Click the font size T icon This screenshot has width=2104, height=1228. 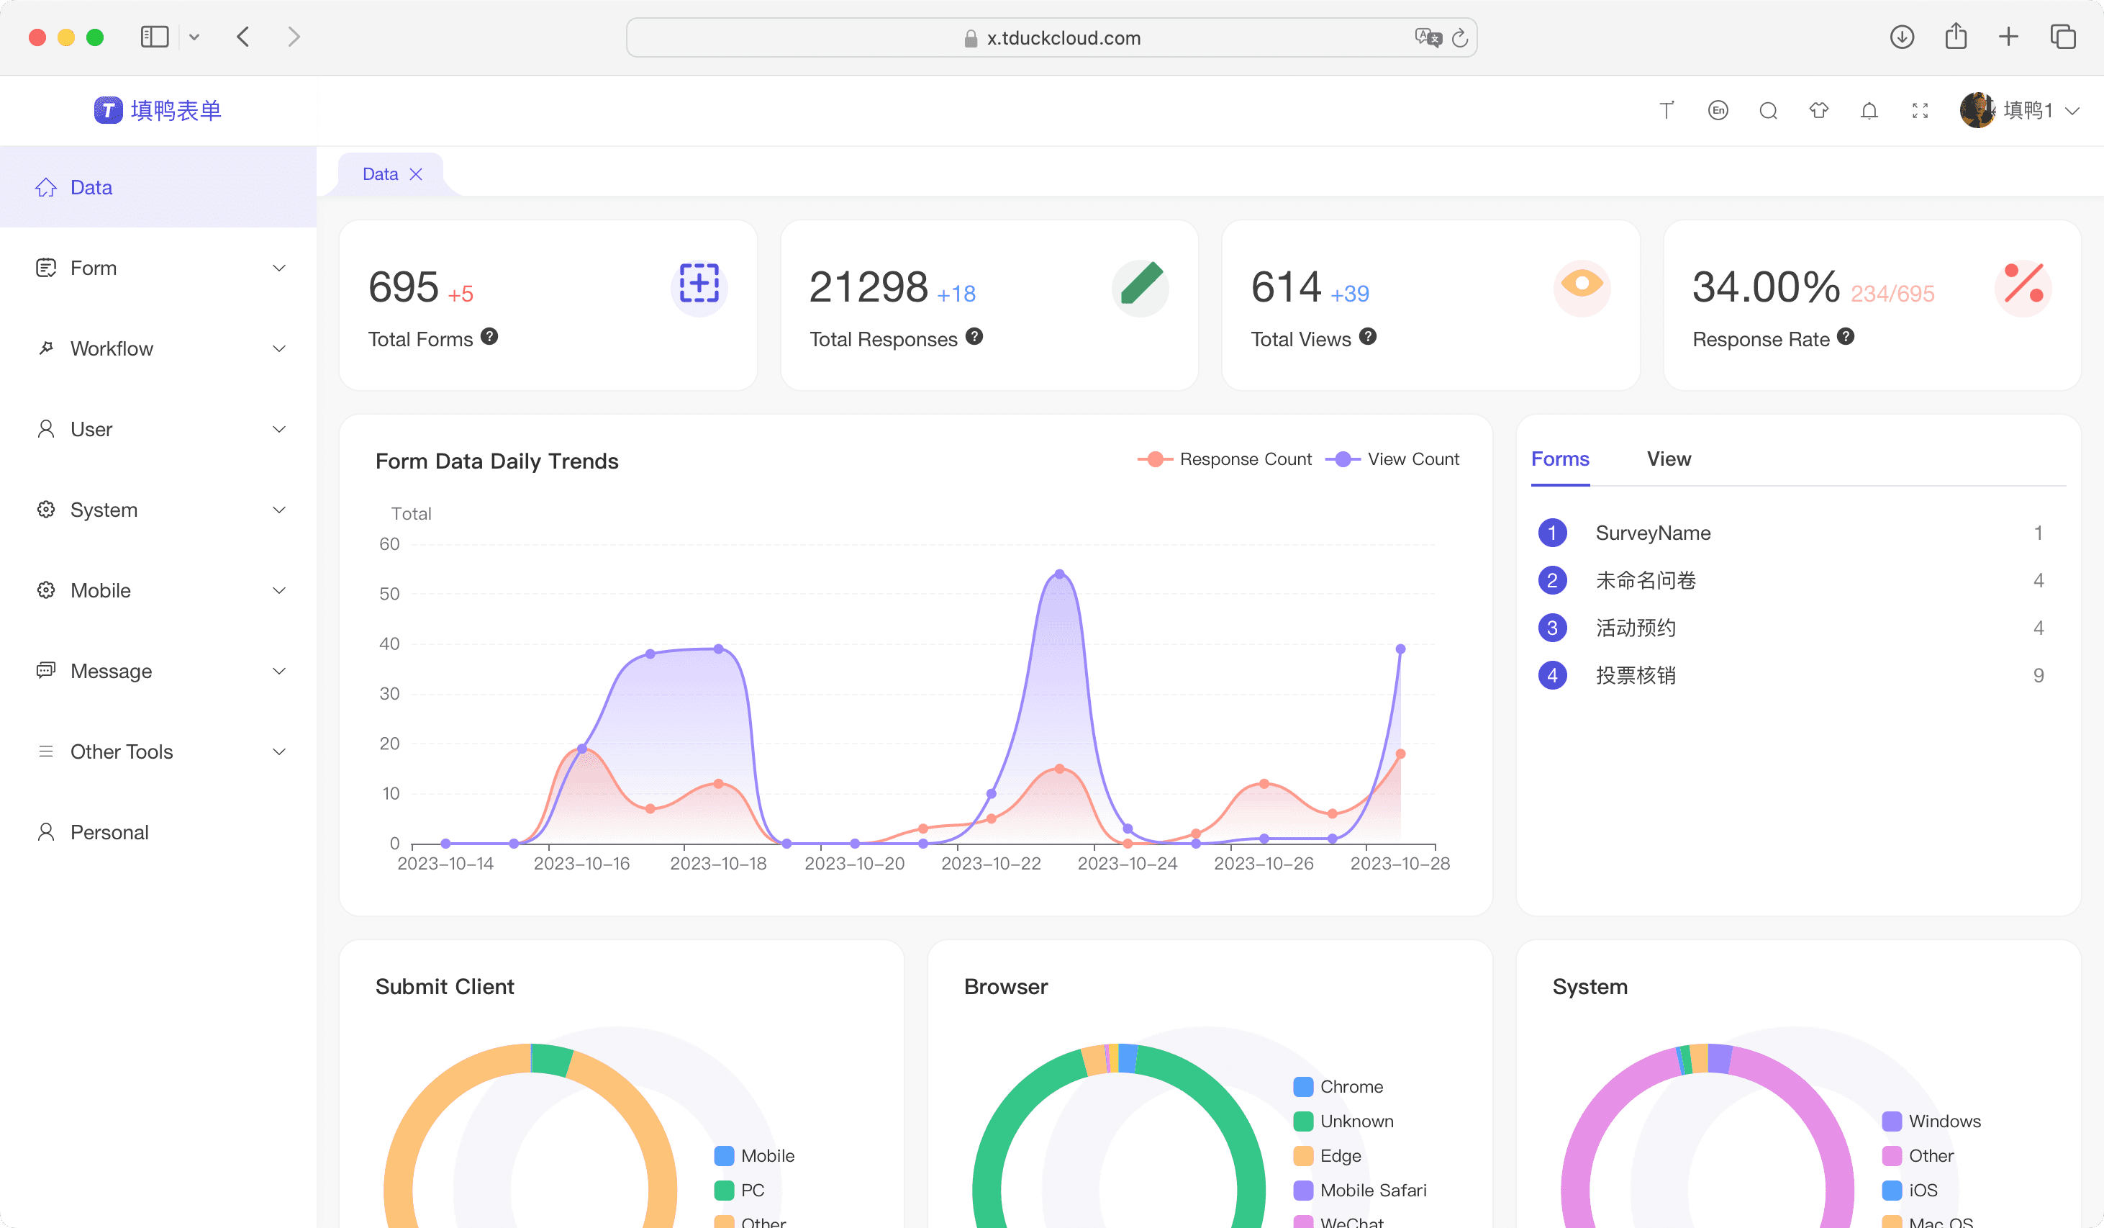tap(1667, 110)
